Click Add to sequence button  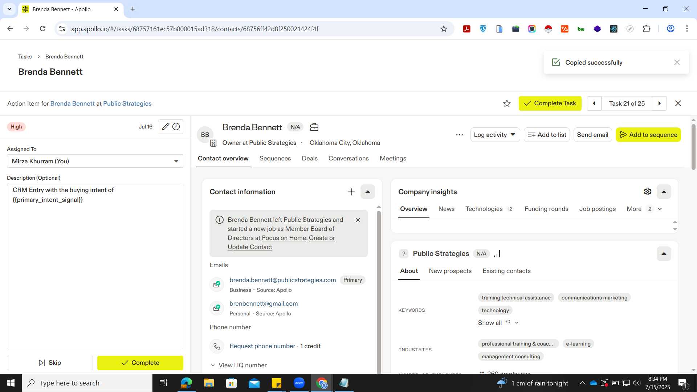click(648, 135)
